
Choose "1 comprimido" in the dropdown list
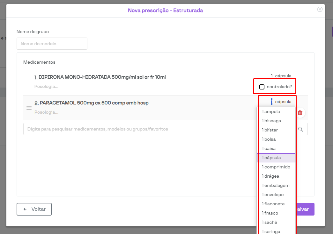click(276, 167)
